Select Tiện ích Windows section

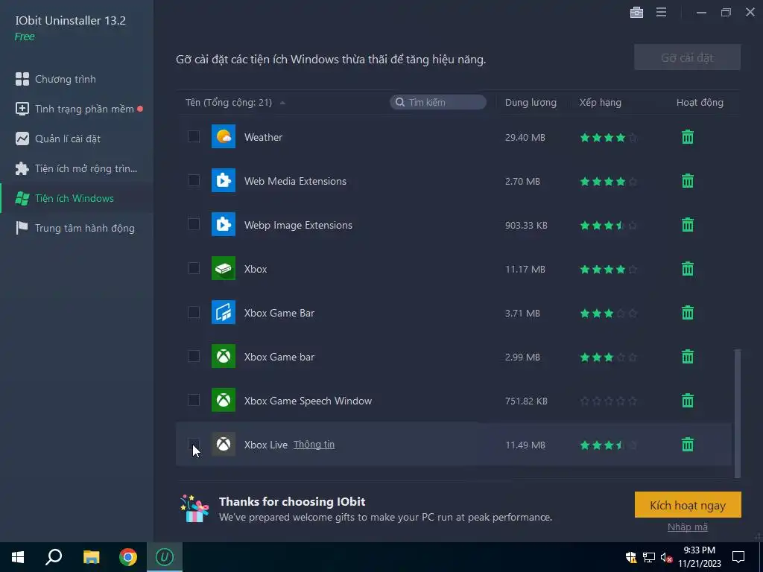click(x=77, y=198)
